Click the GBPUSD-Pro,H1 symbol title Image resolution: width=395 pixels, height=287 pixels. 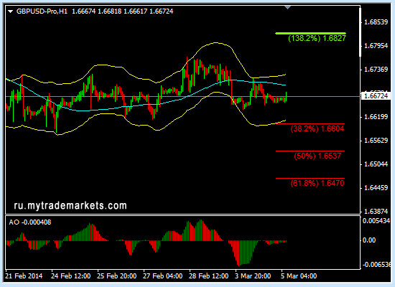42,11
